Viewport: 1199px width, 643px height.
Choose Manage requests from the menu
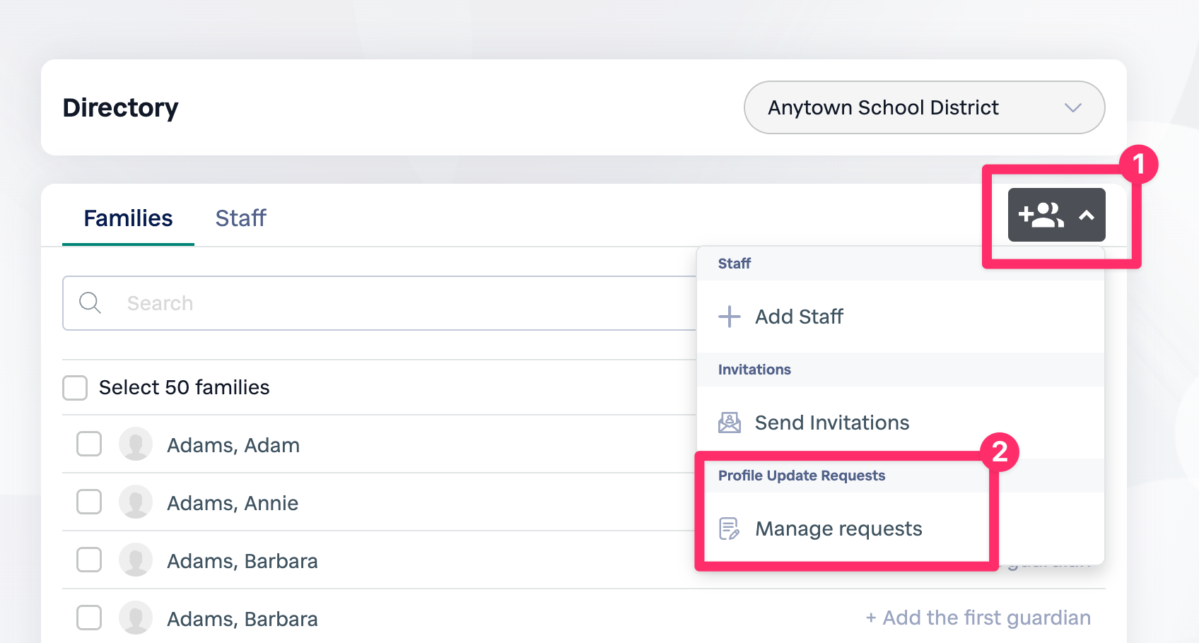(838, 529)
